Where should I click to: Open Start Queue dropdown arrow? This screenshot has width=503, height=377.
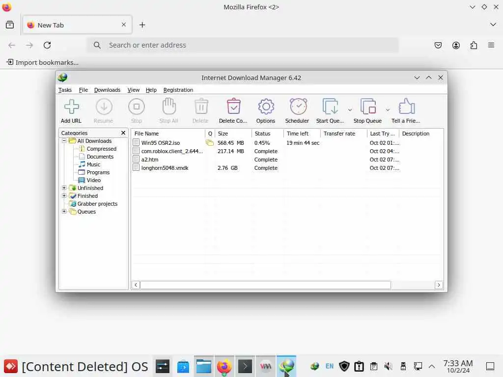pyautogui.click(x=350, y=110)
